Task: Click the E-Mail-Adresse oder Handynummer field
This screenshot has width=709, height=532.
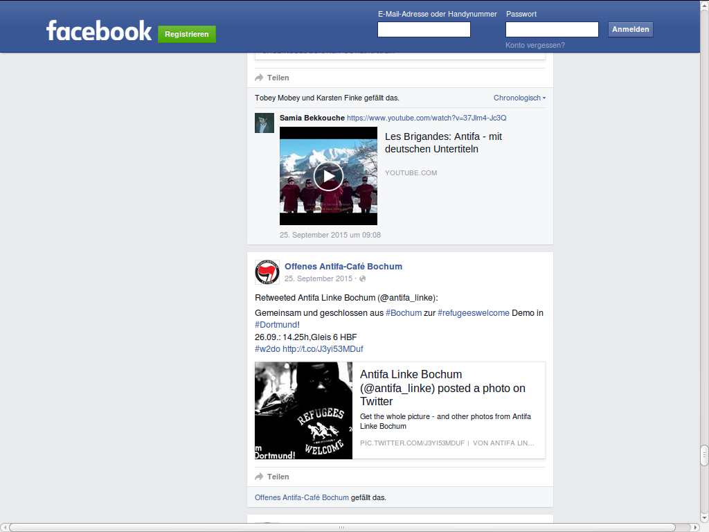Action: (424, 29)
